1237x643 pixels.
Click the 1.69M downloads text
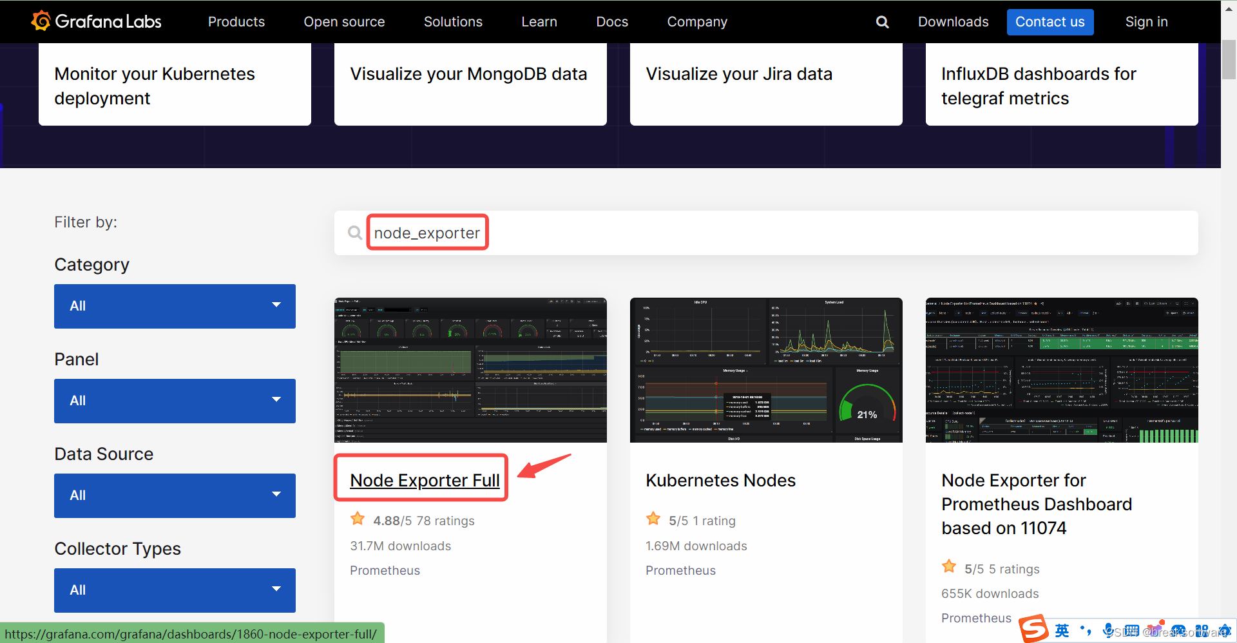click(x=696, y=546)
